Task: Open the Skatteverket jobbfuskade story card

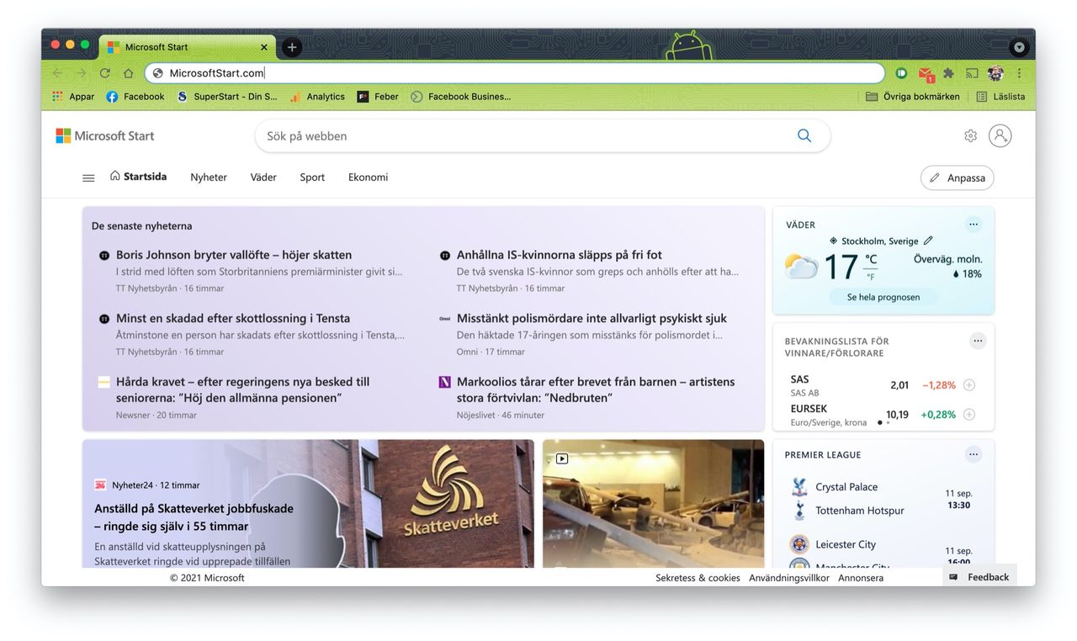Action: 308,503
